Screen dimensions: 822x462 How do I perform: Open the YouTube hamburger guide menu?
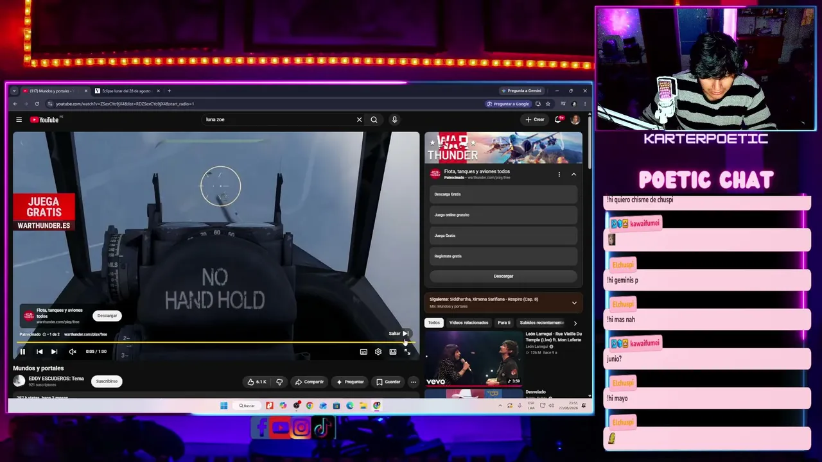click(19, 119)
